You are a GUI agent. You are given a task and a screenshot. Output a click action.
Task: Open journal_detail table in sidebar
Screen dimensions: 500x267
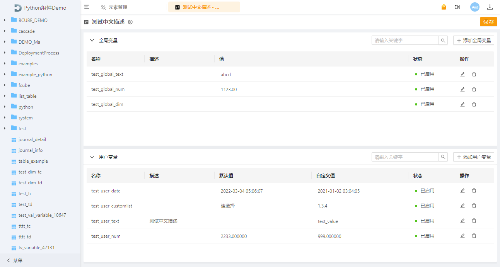[32, 139]
